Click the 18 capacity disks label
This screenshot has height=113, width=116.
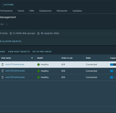coord(50,33)
